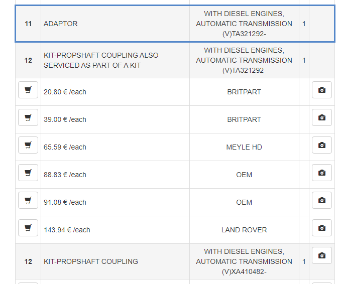
Task: Click the KIT-PROPSHAFT COUPLING text in the bottom row
Action: click(x=90, y=261)
